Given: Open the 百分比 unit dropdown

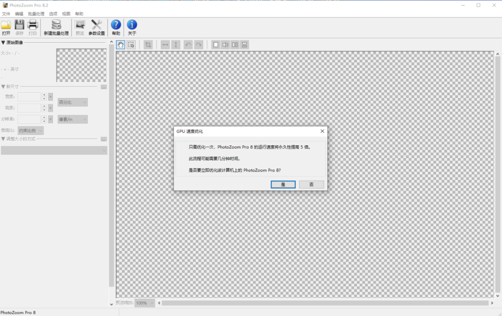Looking at the screenshot, I should [73, 102].
